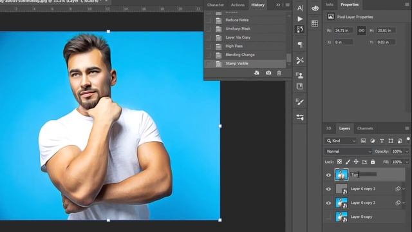Image resolution: width=412 pixels, height=232 pixels.
Task: Click the Pixel Layer Properties icon
Action: coord(331,17)
